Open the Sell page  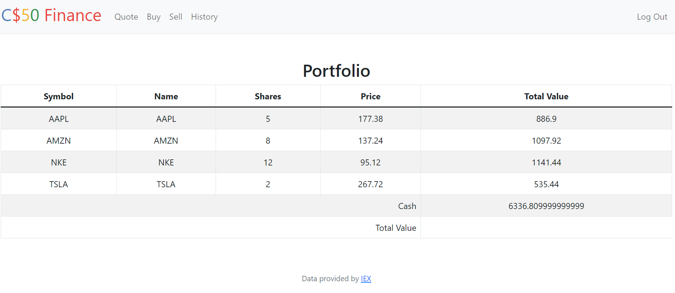pyautogui.click(x=176, y=17)
